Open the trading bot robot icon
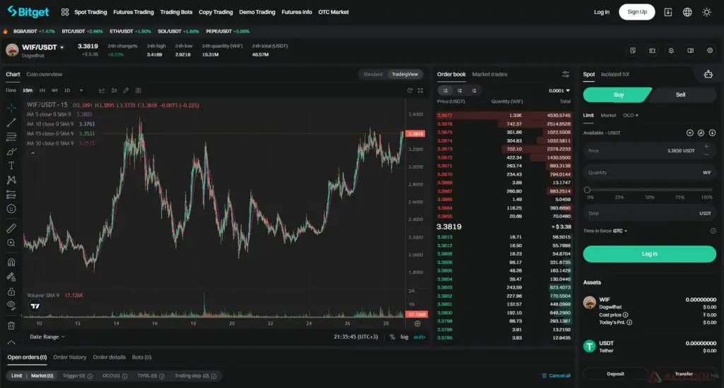Viewport: 724px width, 388px height. [x=708, y=74]
